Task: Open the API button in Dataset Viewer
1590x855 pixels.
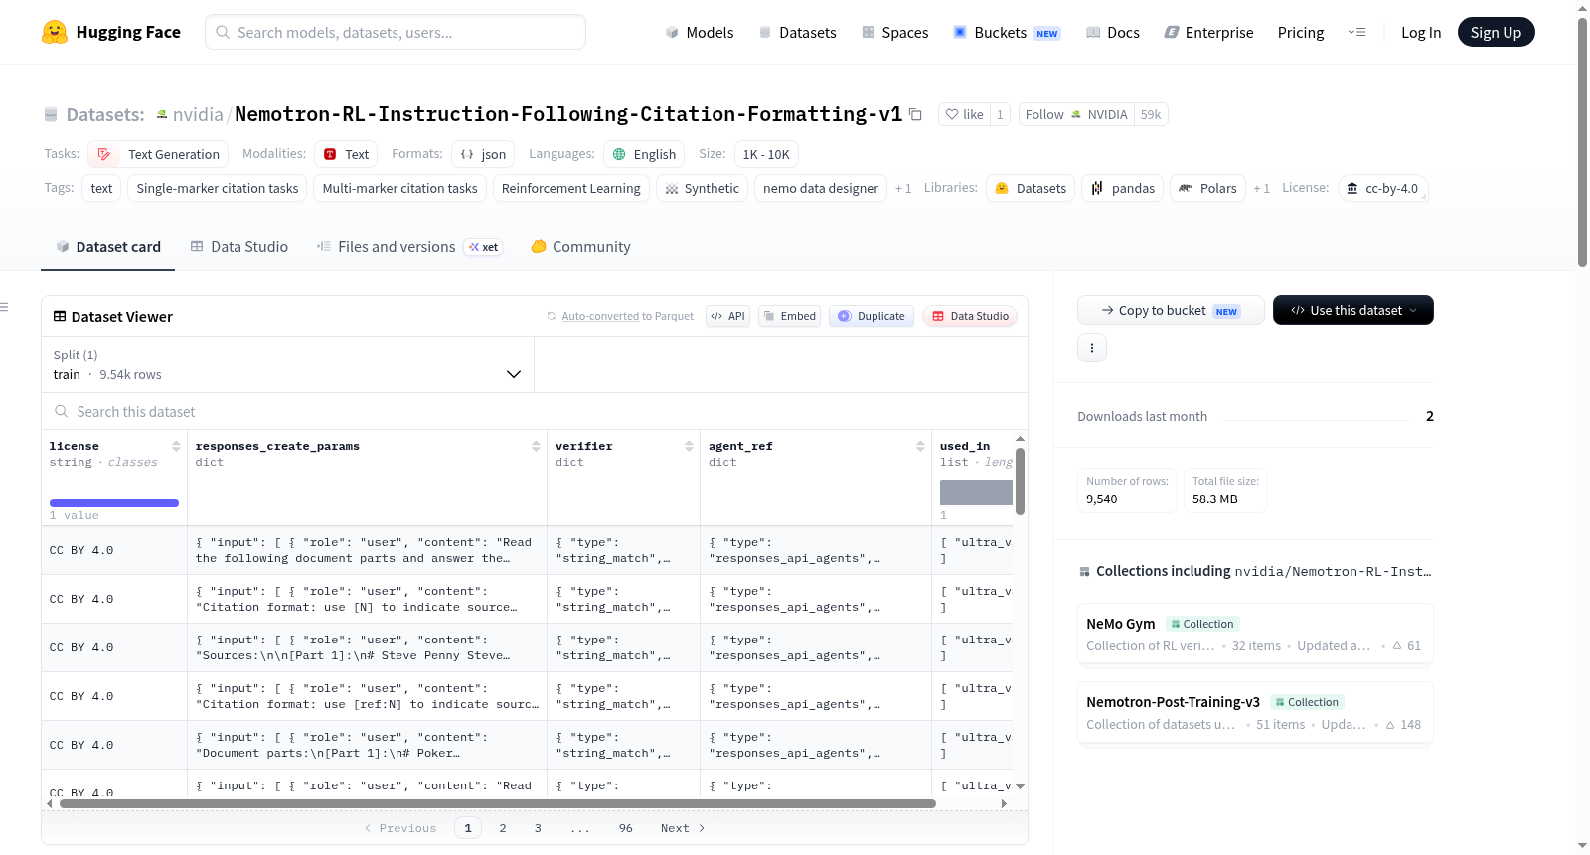Action: (x=727, y=316)
